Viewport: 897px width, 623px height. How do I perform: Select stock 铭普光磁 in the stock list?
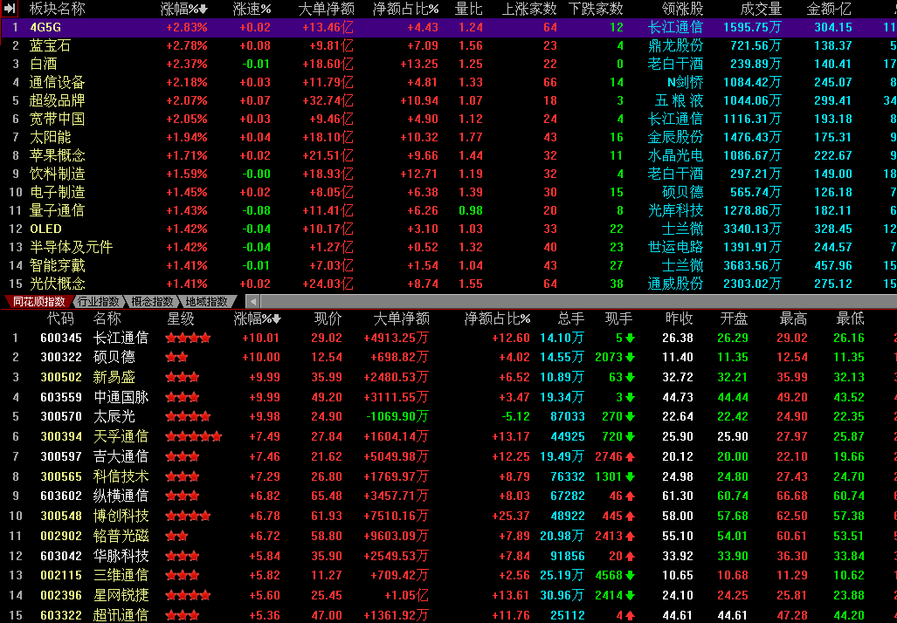click(x=449, y=536)
